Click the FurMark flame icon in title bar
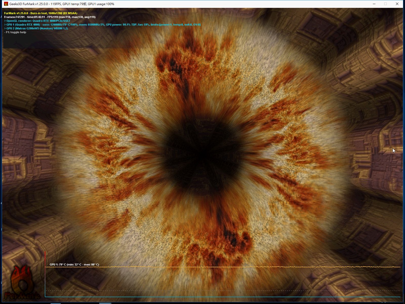 tap(6, 4)
